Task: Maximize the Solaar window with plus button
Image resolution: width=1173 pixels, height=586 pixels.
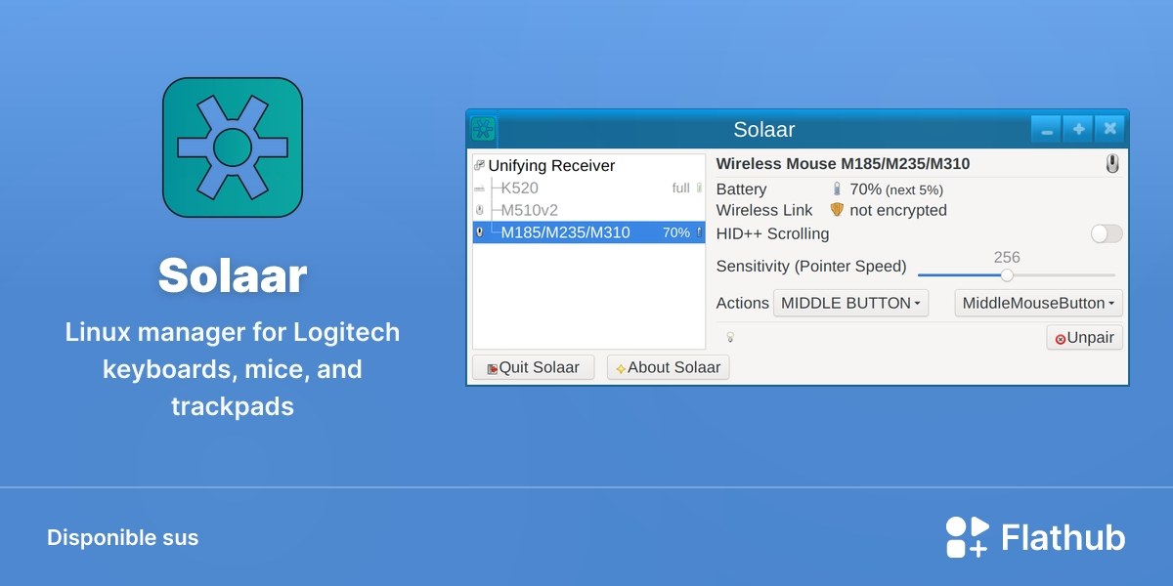Action: [1078, 129]
